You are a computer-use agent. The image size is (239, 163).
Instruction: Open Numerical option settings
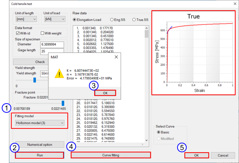39,145
